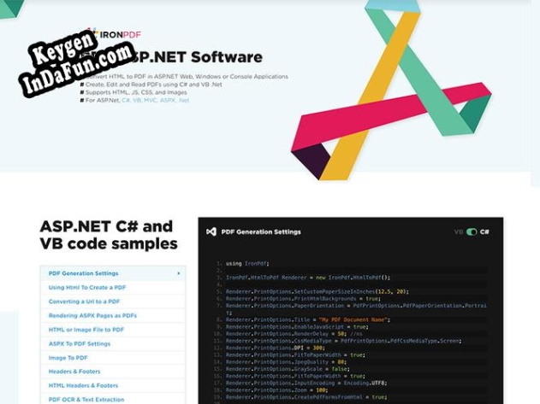Click the .Net link in the feature list

(x=184, y=101)
